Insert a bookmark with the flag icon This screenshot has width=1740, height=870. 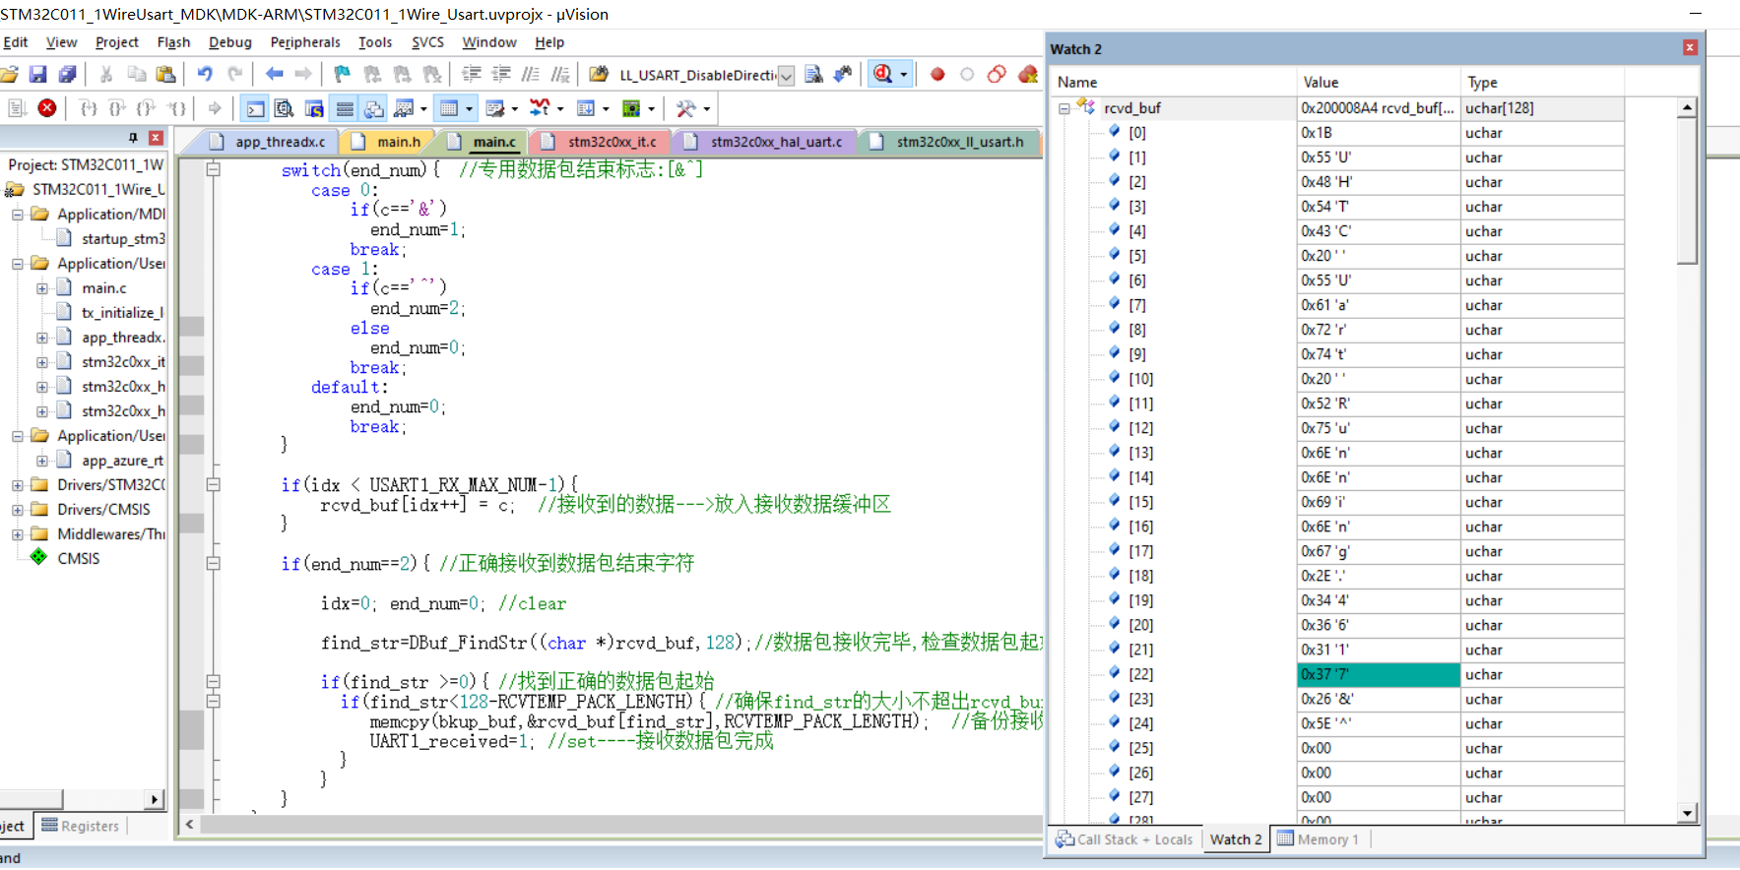click(x=342, y=74)
